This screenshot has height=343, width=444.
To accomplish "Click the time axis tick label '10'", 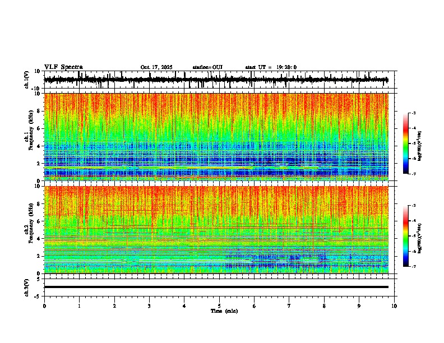I will (394, 306).
